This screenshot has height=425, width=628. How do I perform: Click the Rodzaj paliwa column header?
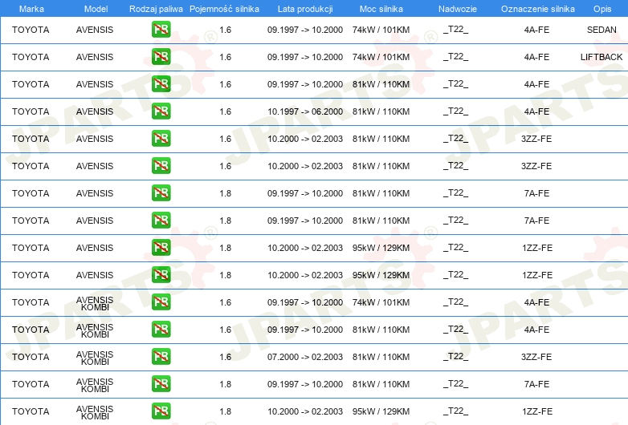point(156,9)
